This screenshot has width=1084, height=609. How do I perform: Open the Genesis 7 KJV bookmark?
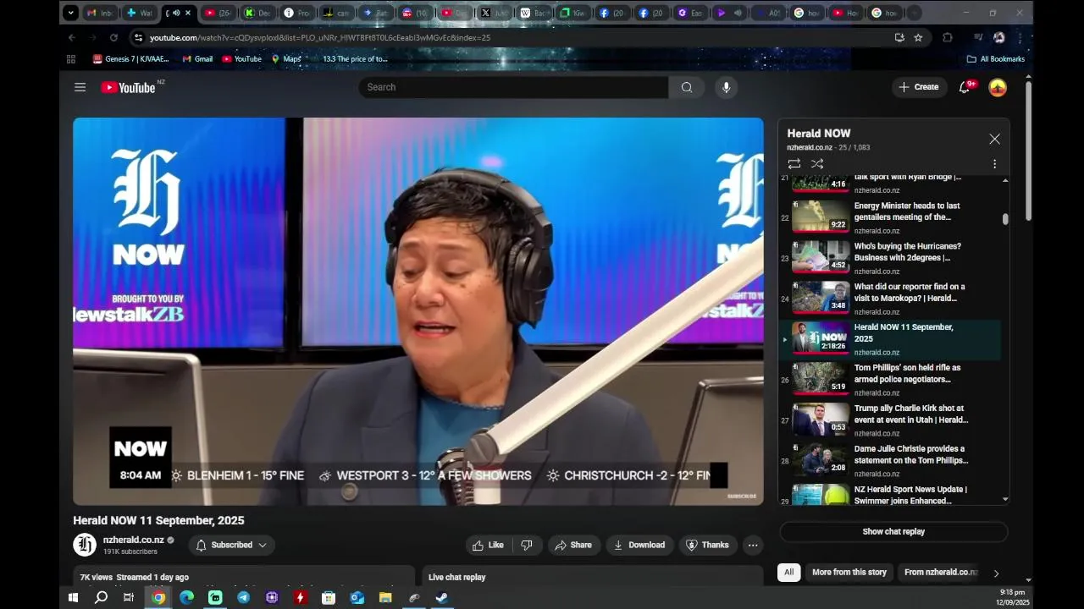tap(131, 59)
